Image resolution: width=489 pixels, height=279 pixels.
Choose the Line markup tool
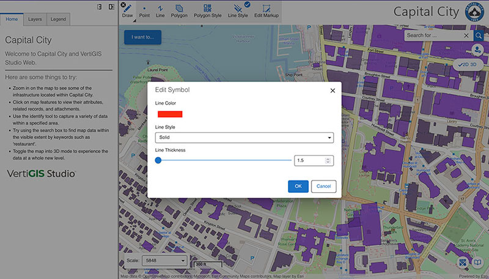pyautogui.click(x=160, y=11)
